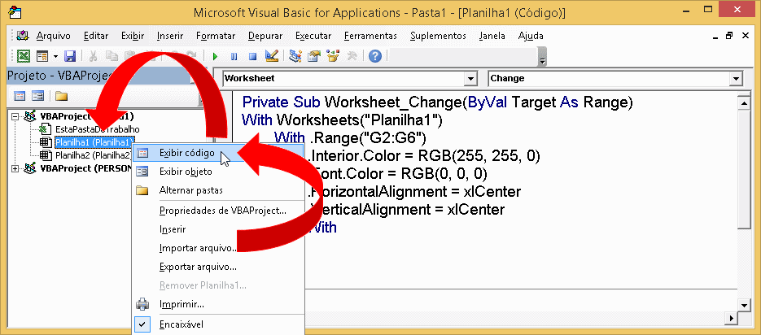Click the View Microsoft Excel toolbar icon
This screenshot has width=761, height=335.
pyautogui.click(x=23, y=56)
